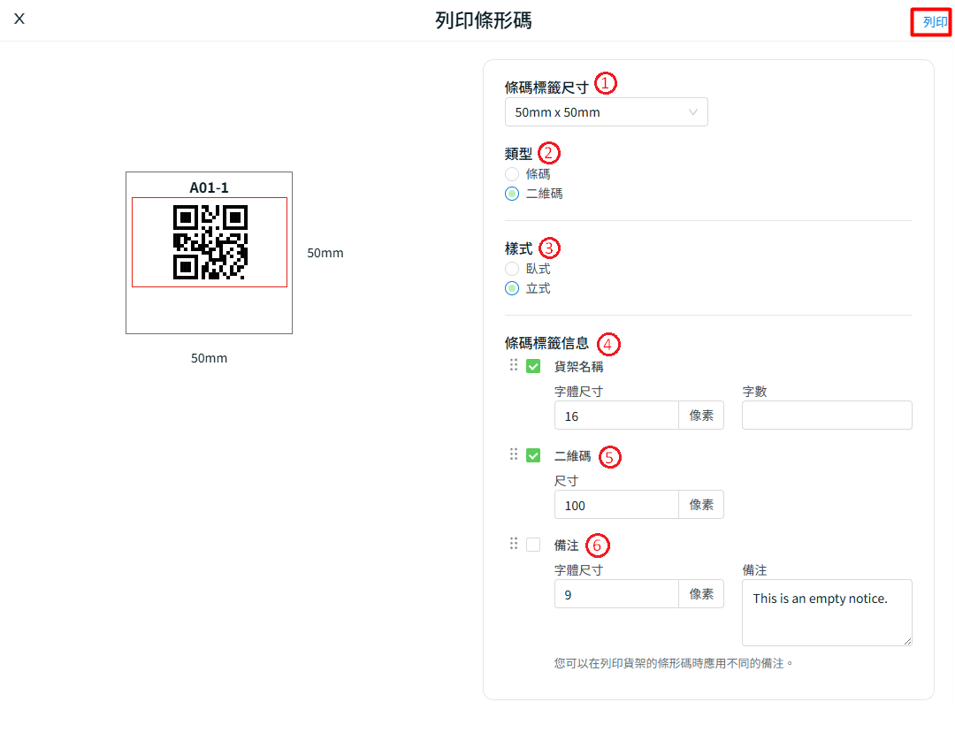Viewport: 955px width, 740px height.
Task: Uncheck the 貨架名稱 checkbox
Action: click(x=533, y=366)
